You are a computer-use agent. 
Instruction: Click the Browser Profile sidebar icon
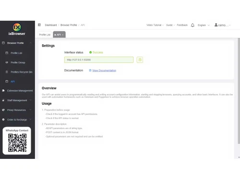[3, 43]
